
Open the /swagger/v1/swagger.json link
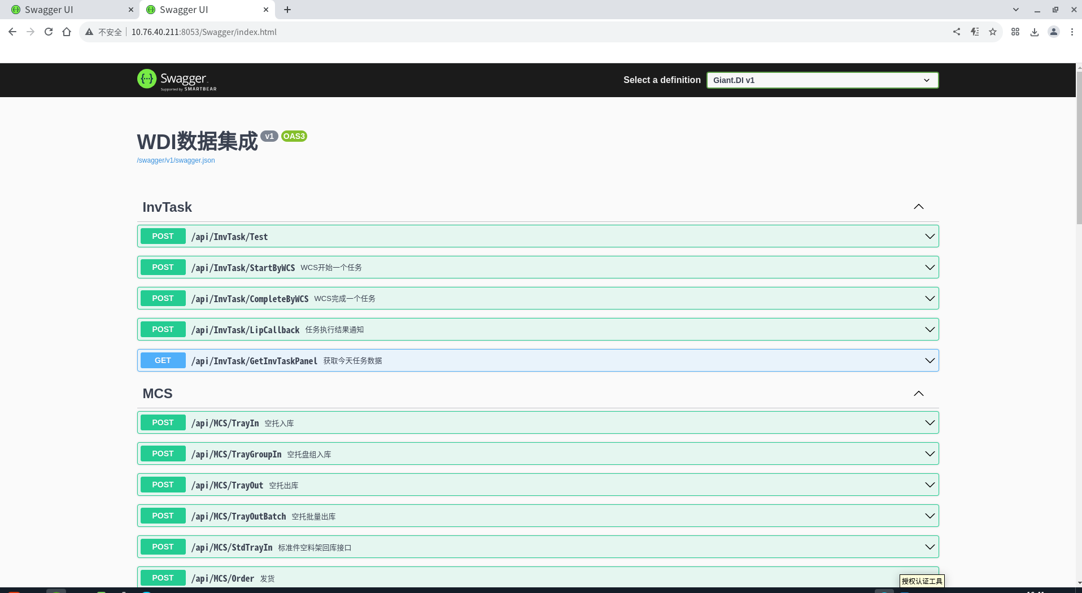(176, 160)
